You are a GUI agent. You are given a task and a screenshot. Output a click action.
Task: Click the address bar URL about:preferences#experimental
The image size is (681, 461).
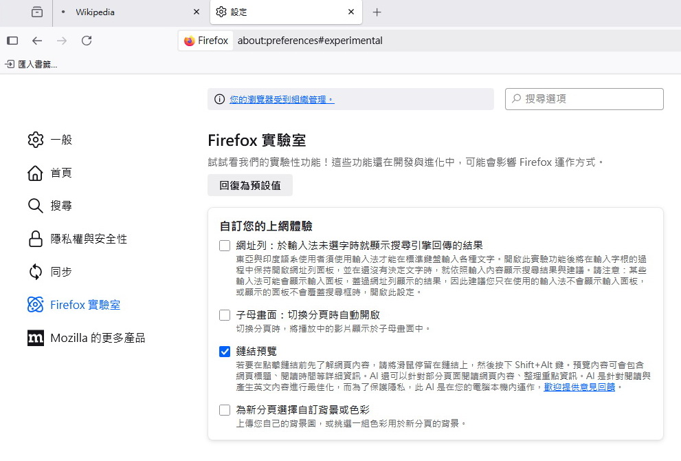click(310, 41)
